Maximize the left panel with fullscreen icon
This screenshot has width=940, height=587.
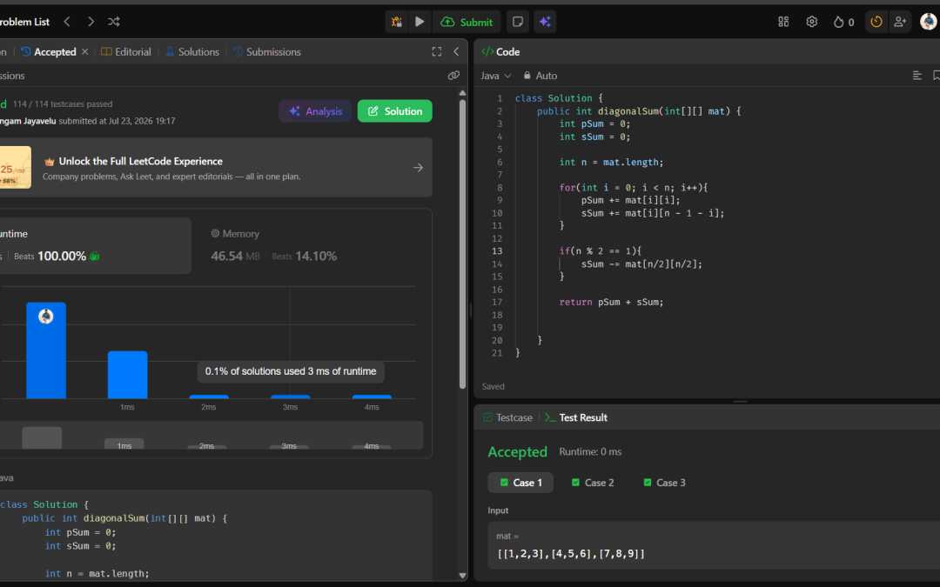click(x=437, y=52)
